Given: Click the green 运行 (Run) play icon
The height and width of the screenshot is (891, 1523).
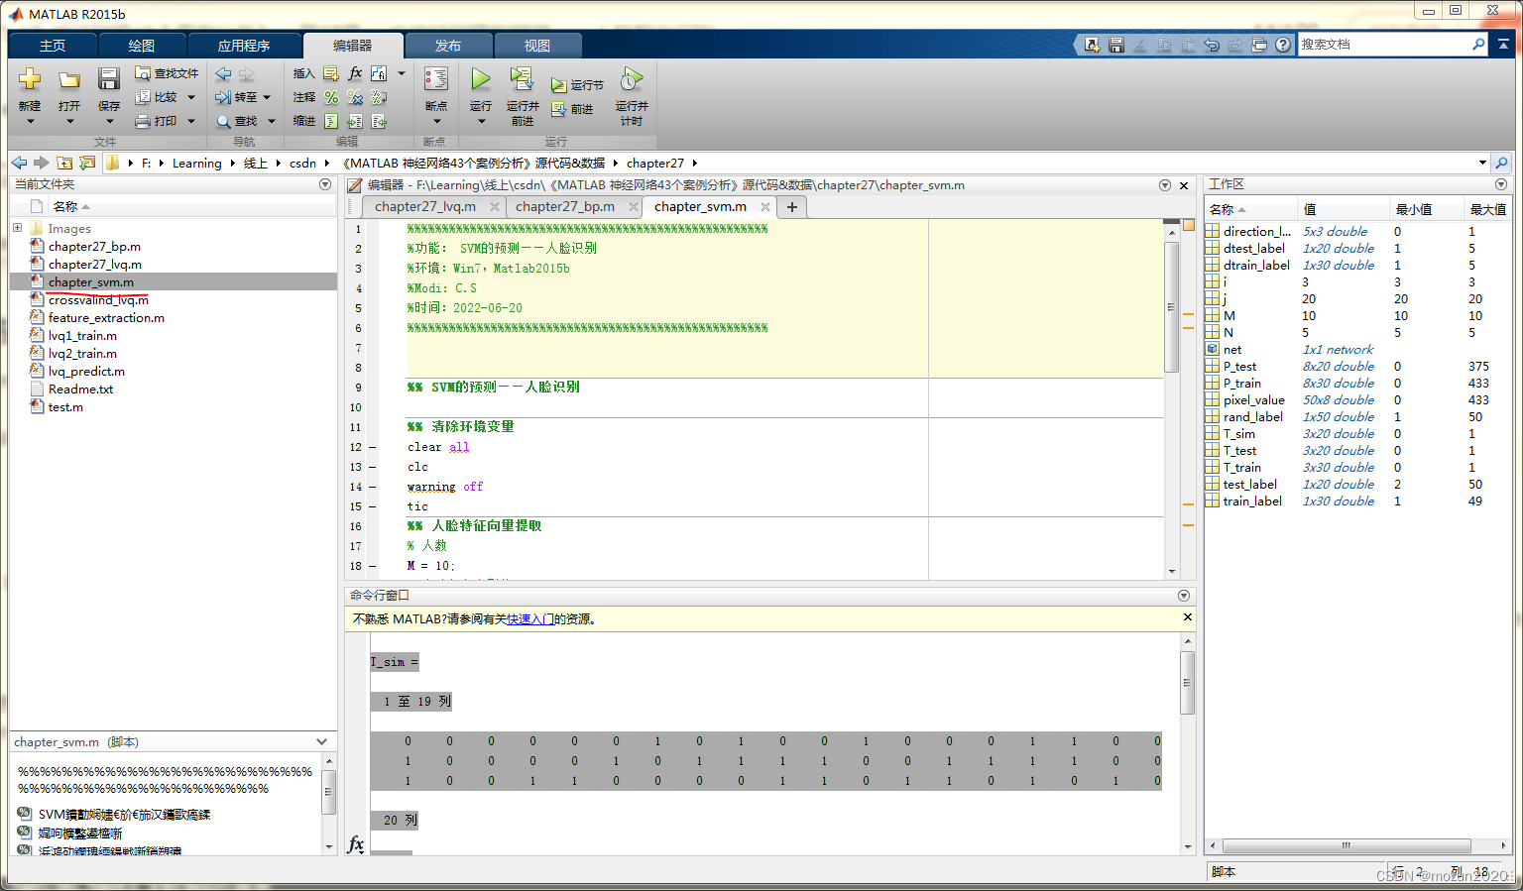Looking at the screenshot, I should [481, 79].
